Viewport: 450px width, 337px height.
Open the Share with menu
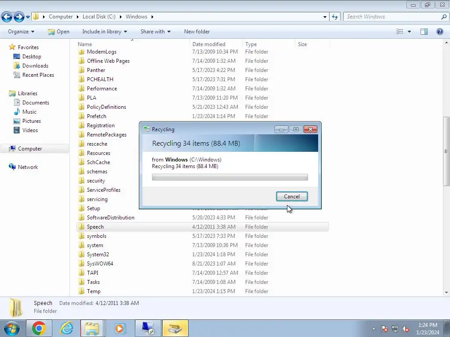[x=155, y=32]
